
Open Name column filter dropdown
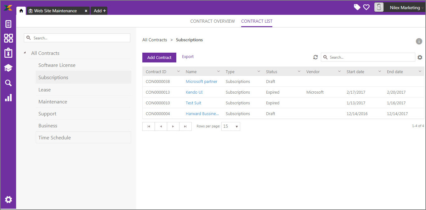tap(219, 72)
